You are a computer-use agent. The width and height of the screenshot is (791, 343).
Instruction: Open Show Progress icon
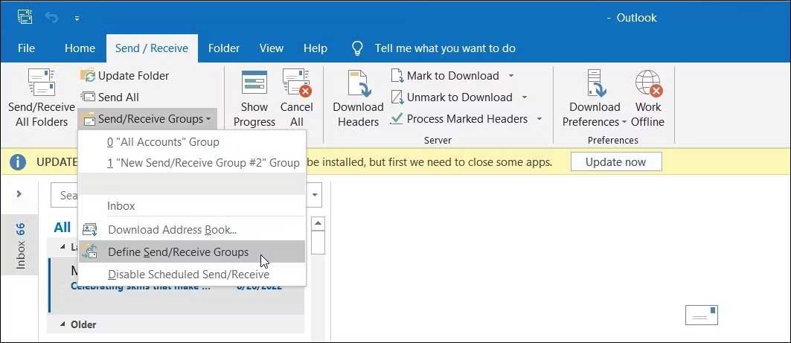pos(254,84)
